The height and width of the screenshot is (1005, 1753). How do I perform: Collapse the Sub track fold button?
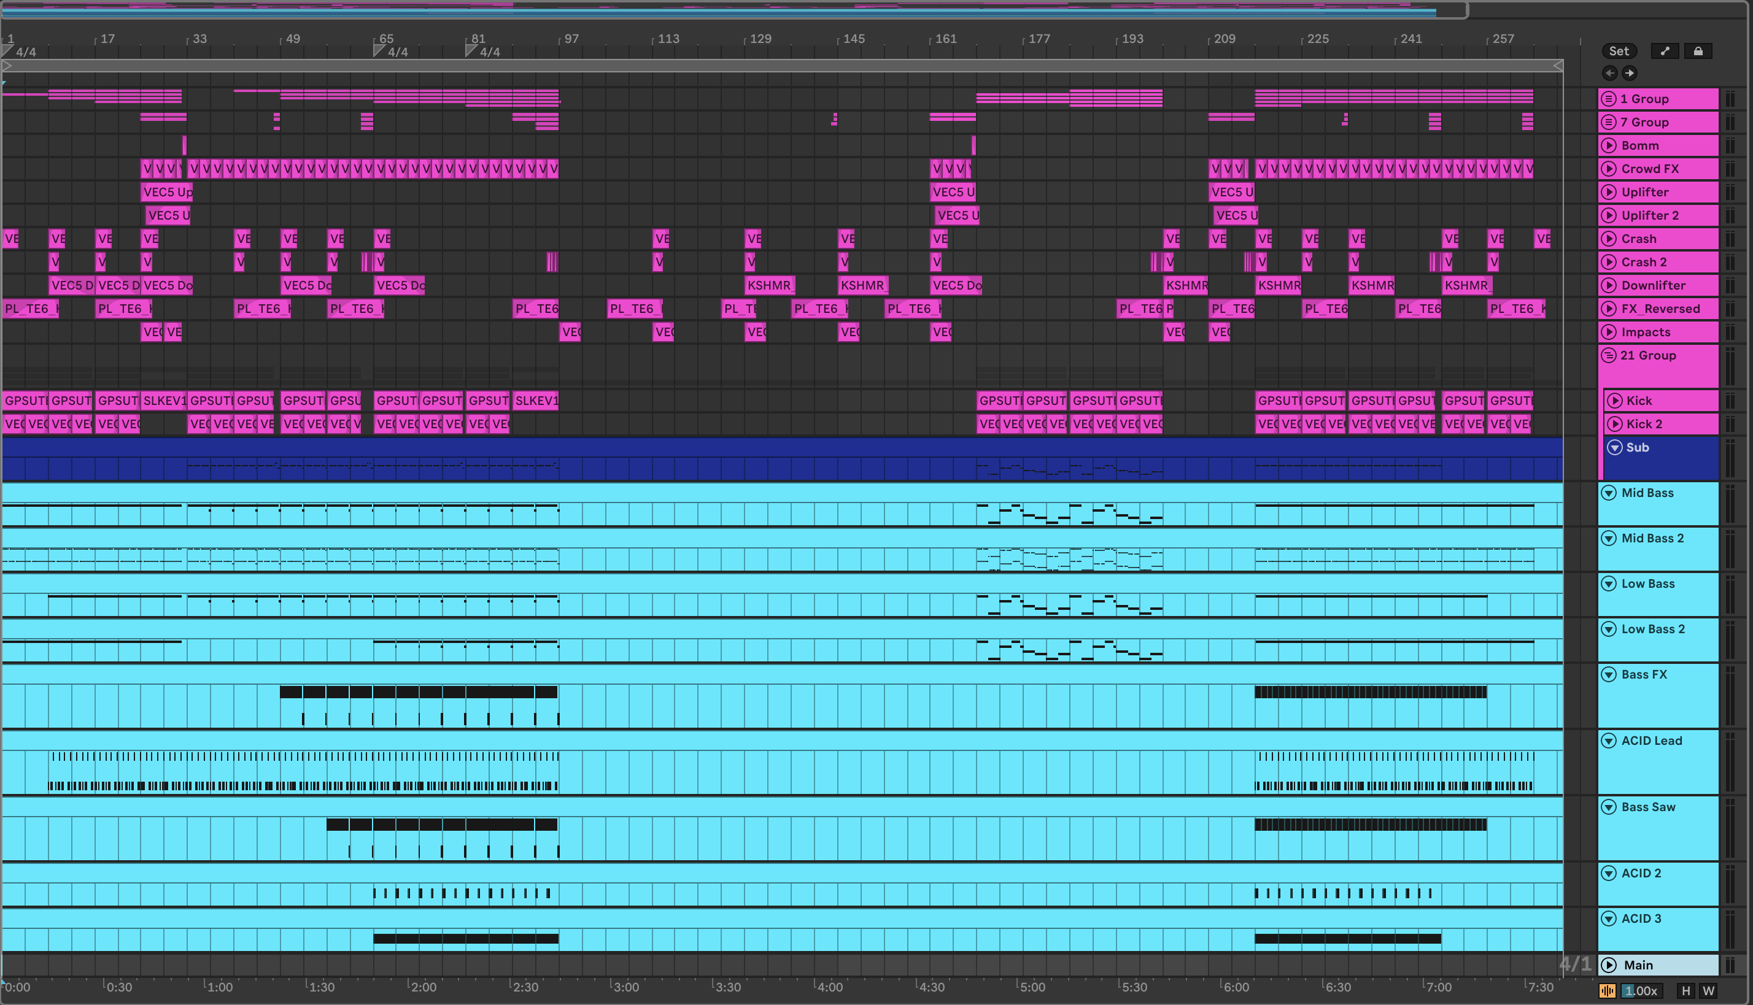point(1614,447)
